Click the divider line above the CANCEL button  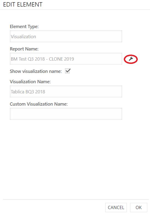76,199
